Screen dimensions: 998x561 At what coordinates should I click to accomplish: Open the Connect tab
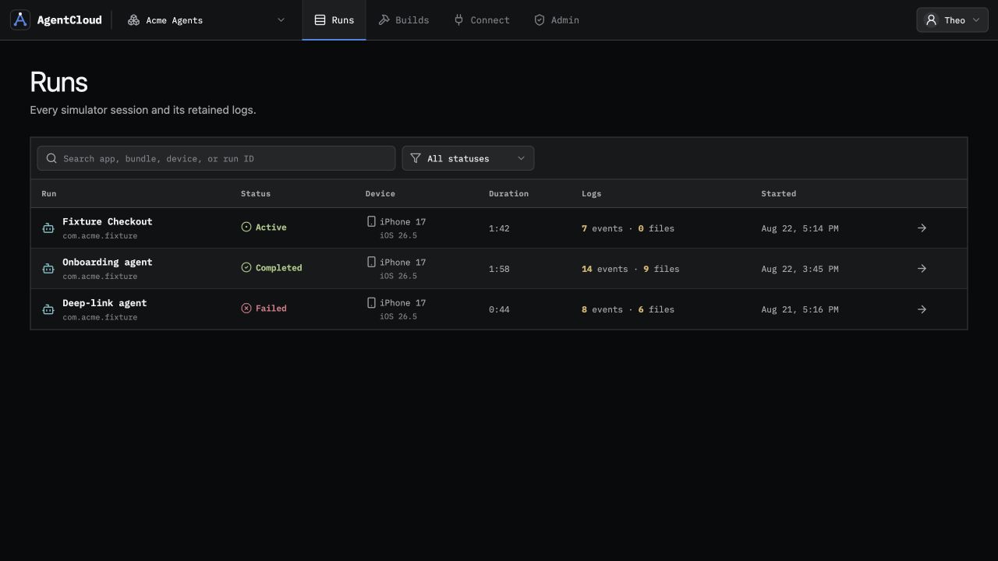click(x=482, y=20)
